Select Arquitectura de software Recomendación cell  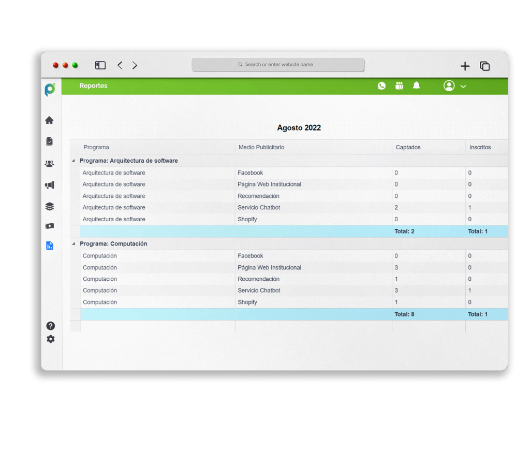click(x=258, y=196)
